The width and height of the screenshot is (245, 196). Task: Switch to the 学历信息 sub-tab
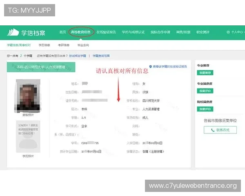pos(44,45)
